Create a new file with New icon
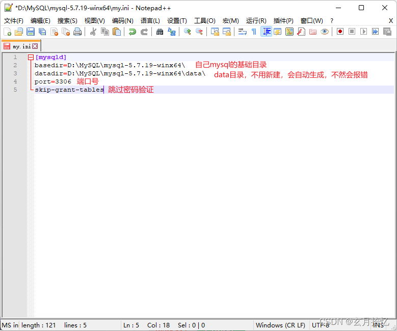Image resolution: width=397 pixels, height=331 pixels. coord(7,32)
